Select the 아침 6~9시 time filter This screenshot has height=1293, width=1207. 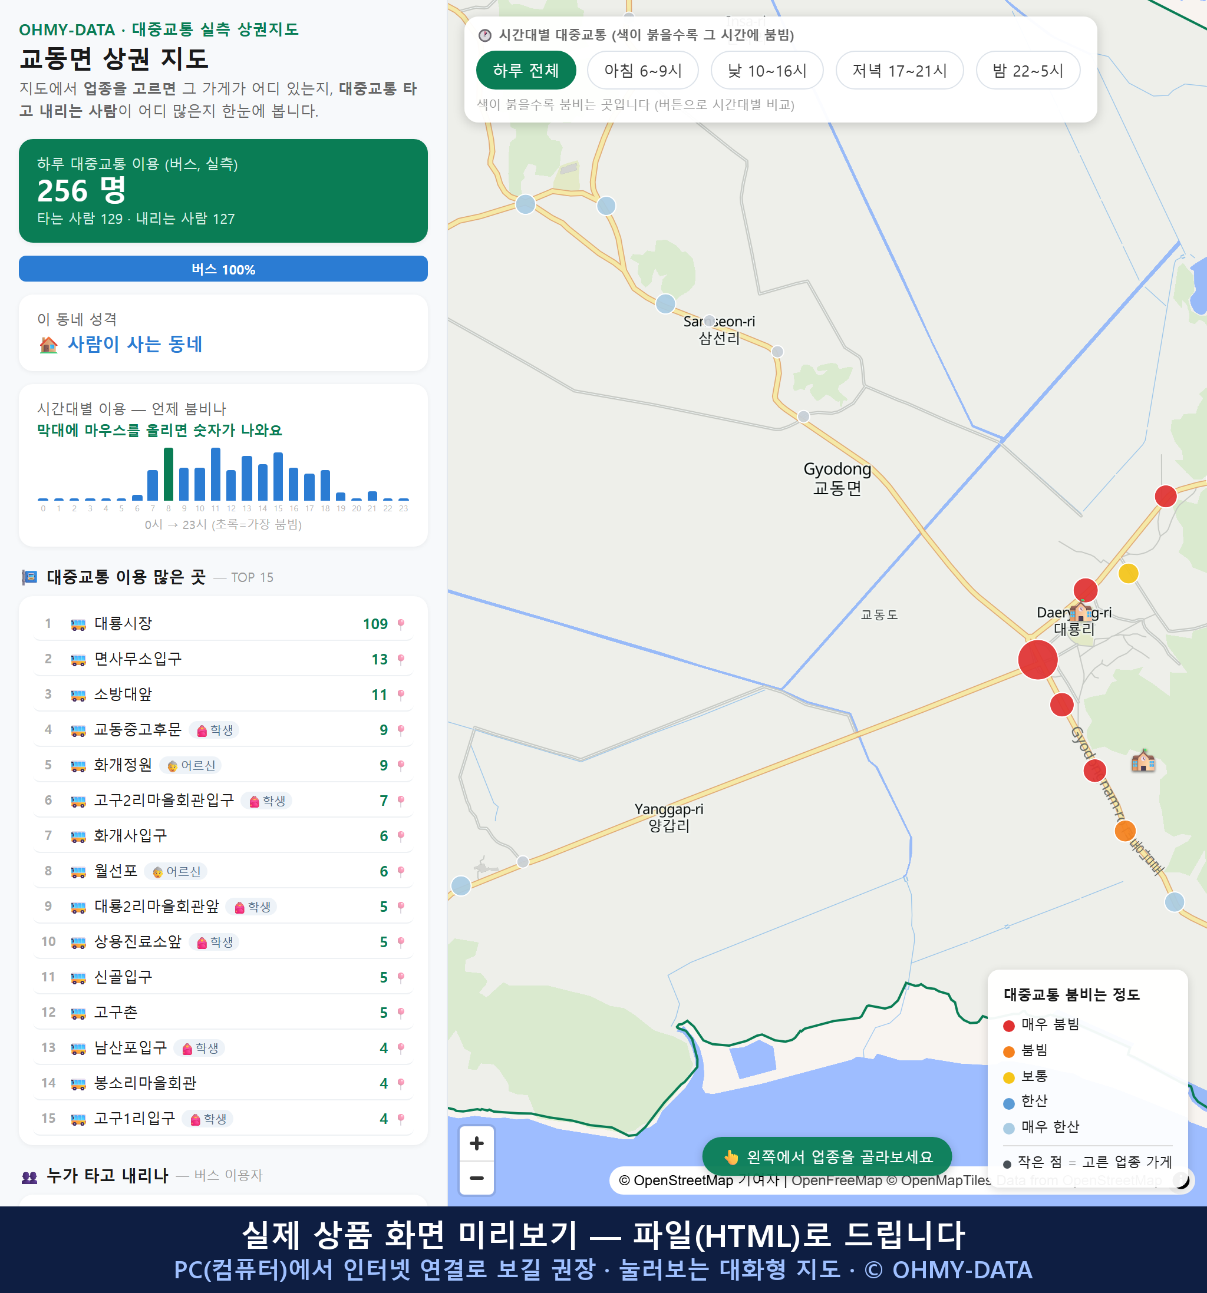[x=643, y=70]
